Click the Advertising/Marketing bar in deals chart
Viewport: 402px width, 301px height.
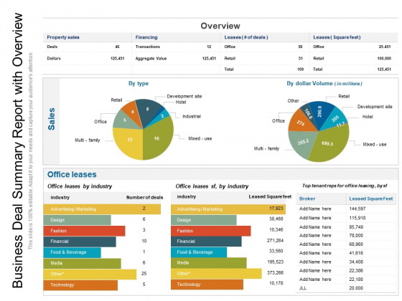pos(102,209)
